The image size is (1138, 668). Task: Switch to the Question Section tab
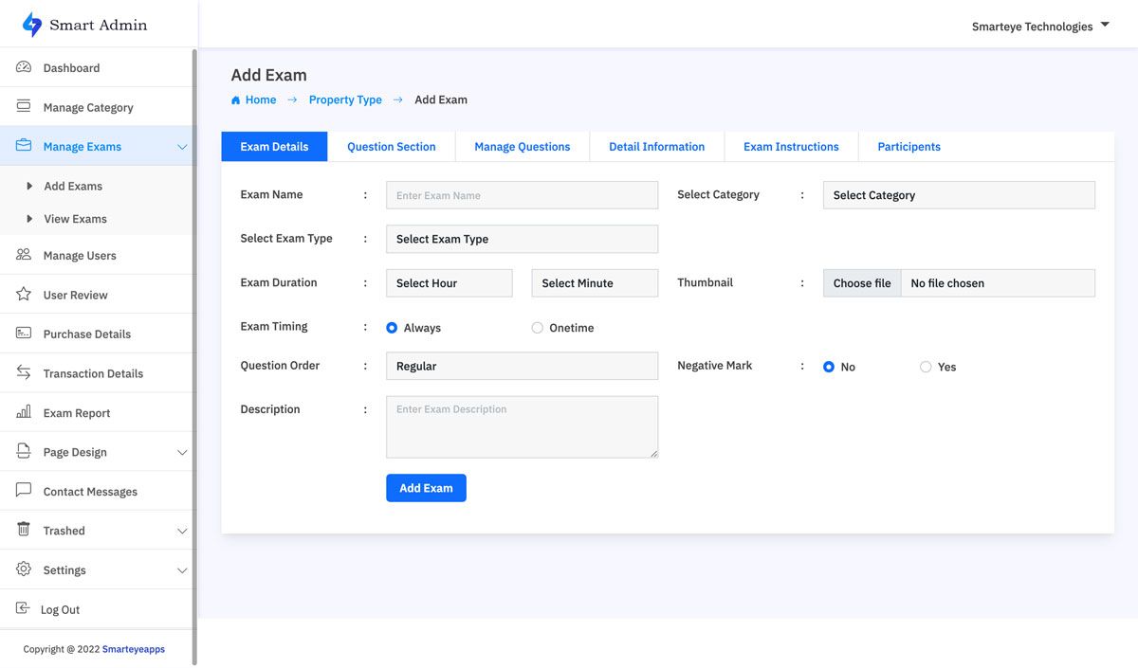coord(391,147)
